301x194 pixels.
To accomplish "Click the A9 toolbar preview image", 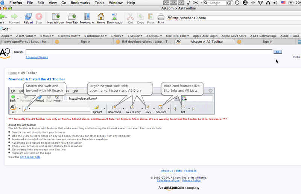I will 111,99.
